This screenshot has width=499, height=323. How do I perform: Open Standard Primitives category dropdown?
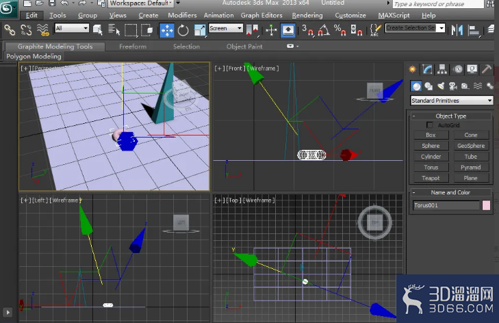tap(452, 101)
